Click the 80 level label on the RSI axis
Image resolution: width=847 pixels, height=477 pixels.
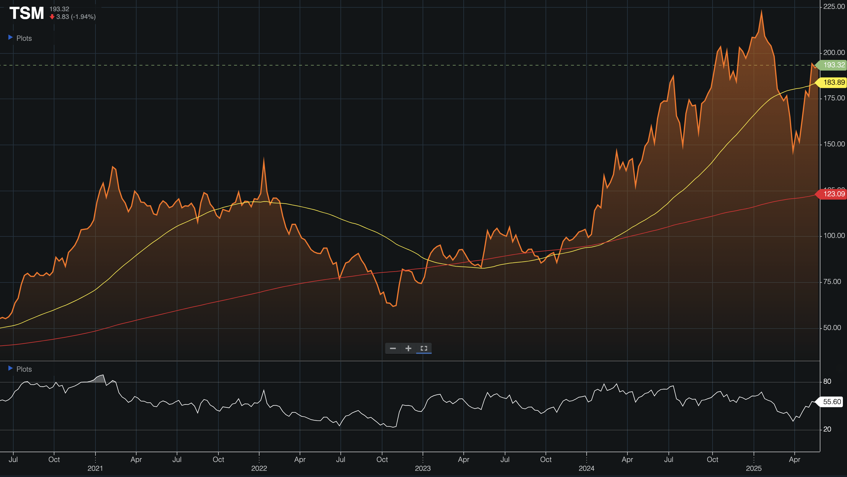click(x=827, y=381)
